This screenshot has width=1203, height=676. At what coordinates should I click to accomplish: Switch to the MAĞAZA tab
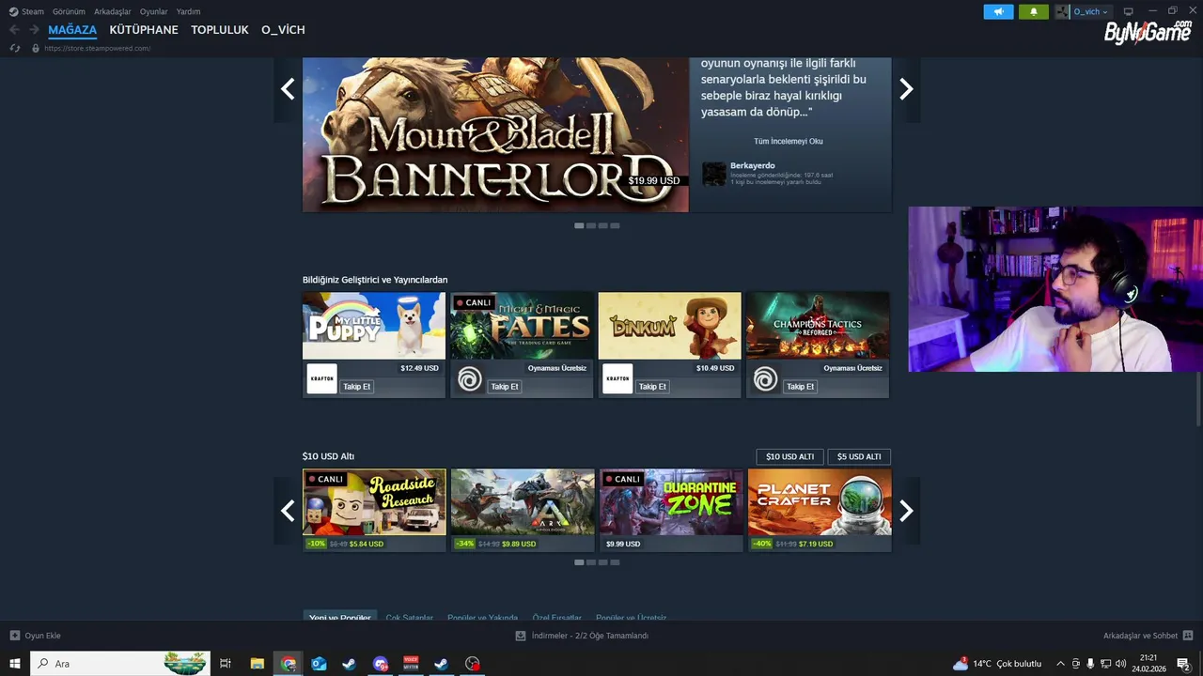click(x=72, y=30)
